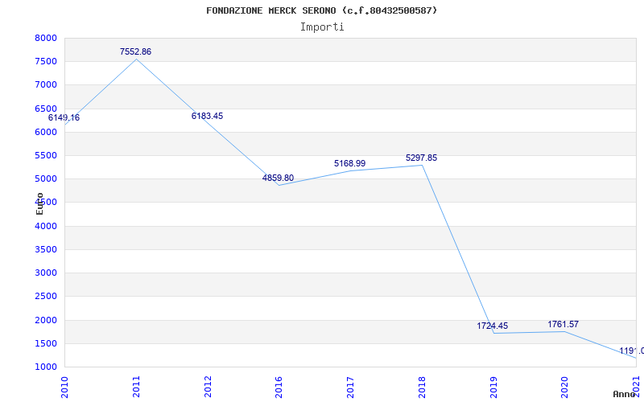The height and width of the screenshot is (402, 644).
Task: Click the 2500 y-axis tick label
Action: (x=45, y=297)
